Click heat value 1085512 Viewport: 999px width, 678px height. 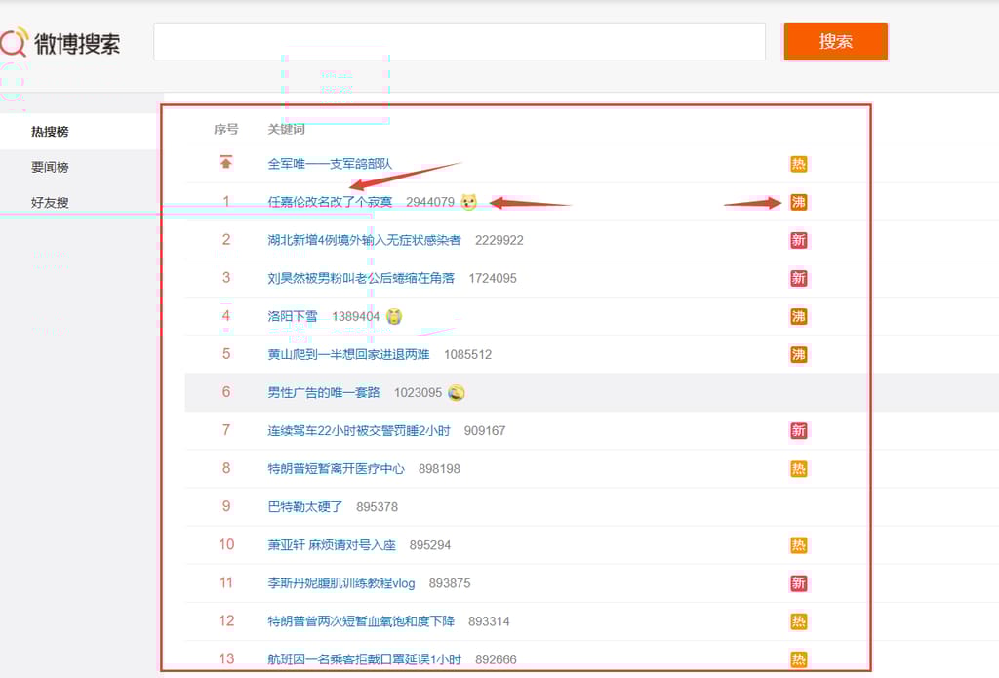coord(467,355)
